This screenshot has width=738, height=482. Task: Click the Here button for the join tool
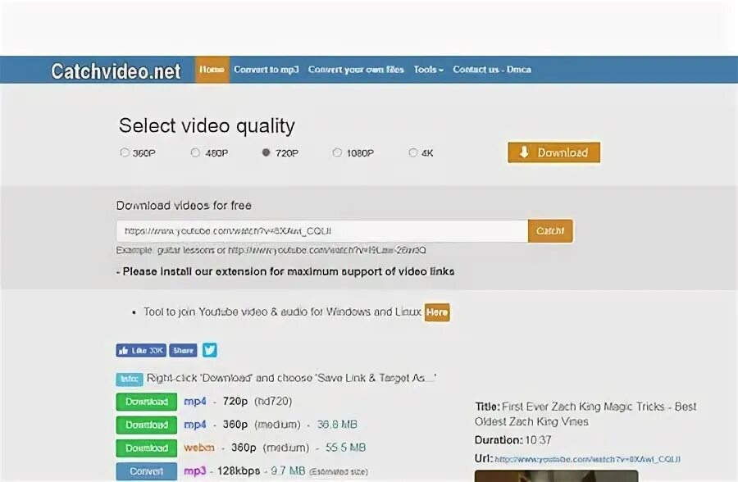click(x=437, y=312)
